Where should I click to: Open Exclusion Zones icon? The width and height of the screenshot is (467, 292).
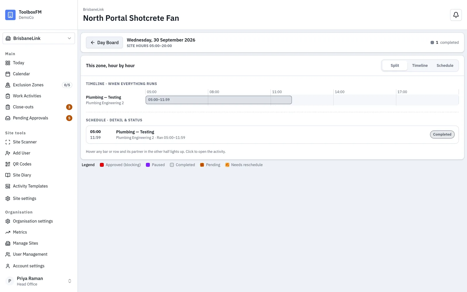(x=8, y=85)
